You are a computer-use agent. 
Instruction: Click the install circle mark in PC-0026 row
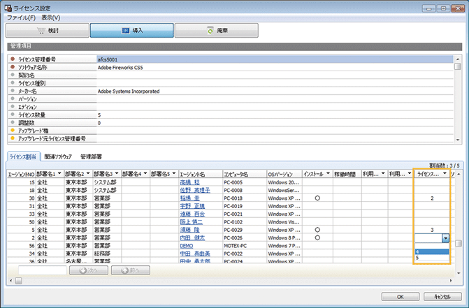coord(317,237)
